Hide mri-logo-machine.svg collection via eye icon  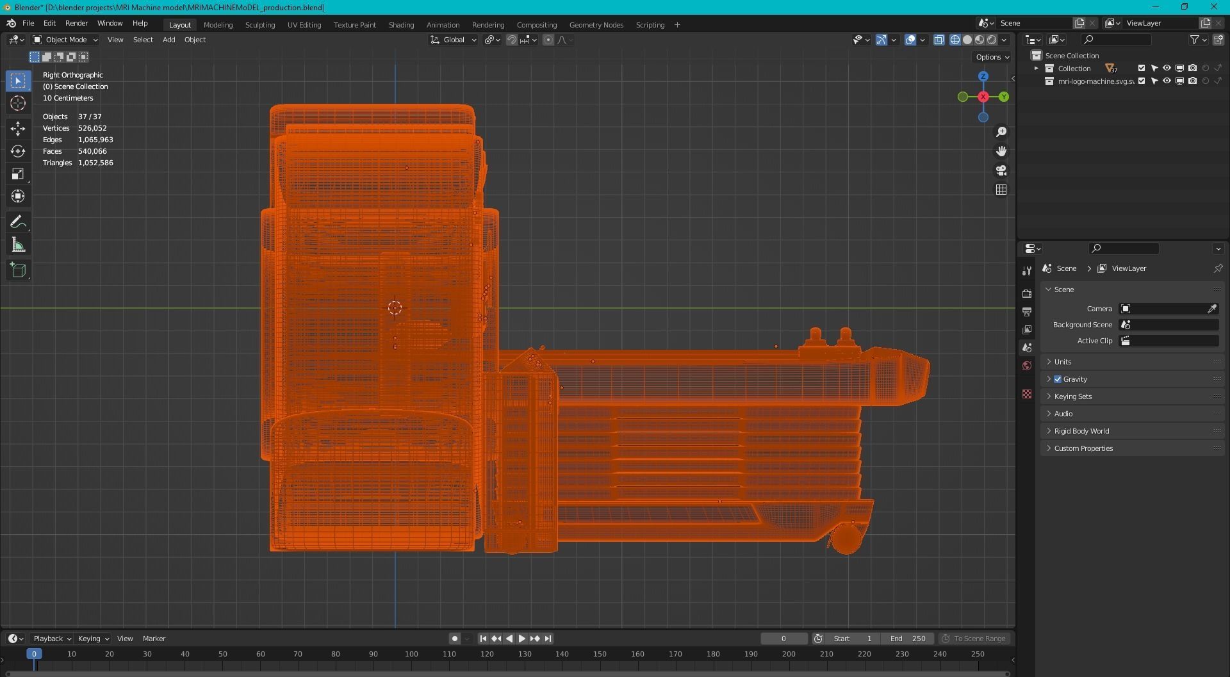coord(1167,81)
